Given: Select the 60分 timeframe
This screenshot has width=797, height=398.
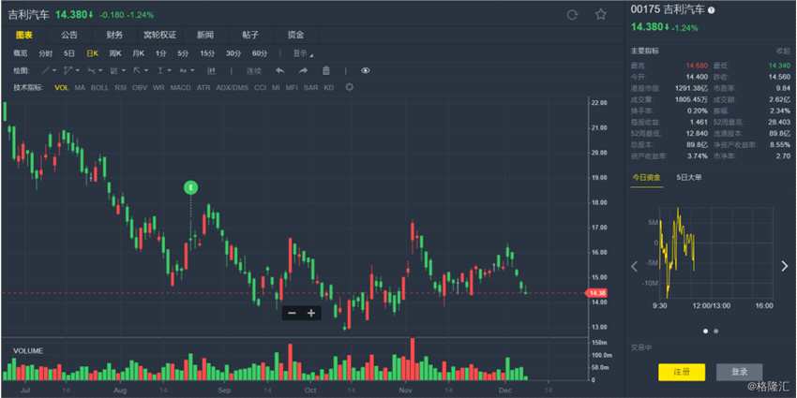Looking at the screenshot, I should (260, 53).
